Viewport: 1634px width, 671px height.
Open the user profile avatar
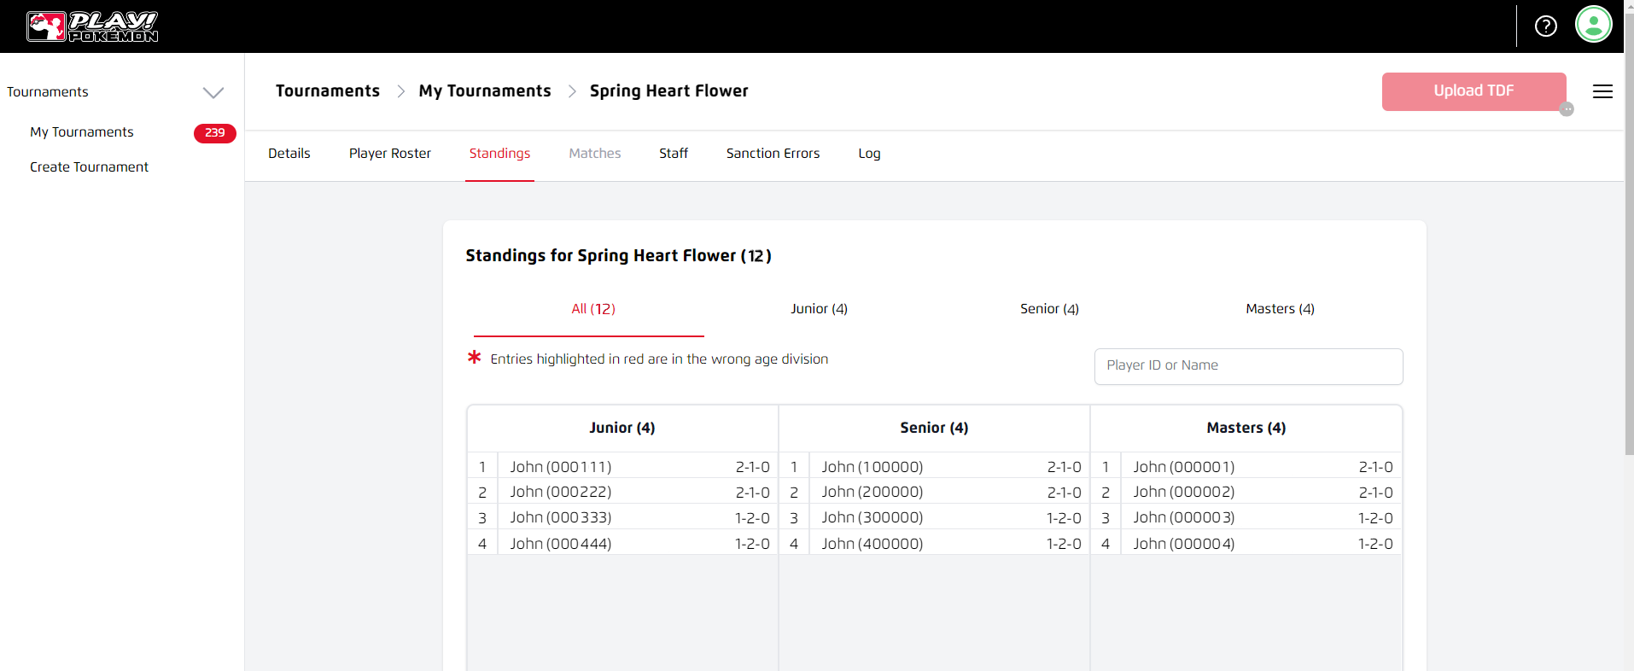point(1593,24)
